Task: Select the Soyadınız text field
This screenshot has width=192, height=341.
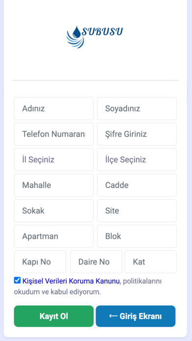Action: [x=137, y=108]
